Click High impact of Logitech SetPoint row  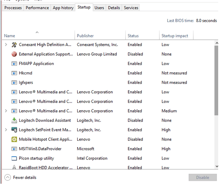[166, 130]
